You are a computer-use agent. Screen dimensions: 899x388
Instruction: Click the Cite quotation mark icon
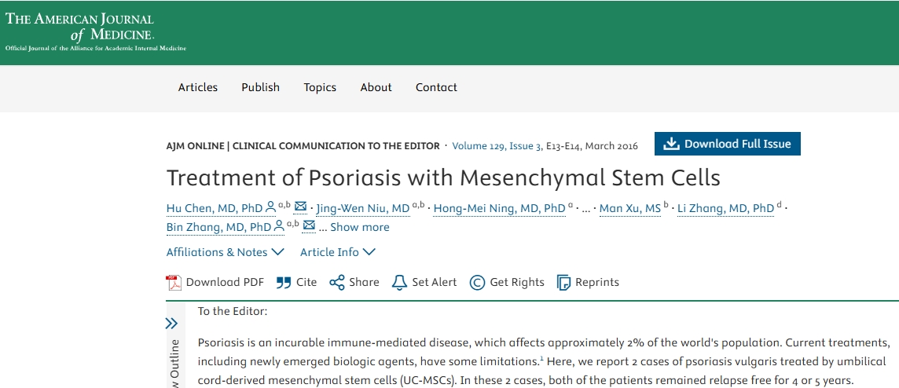coord(283,283)
